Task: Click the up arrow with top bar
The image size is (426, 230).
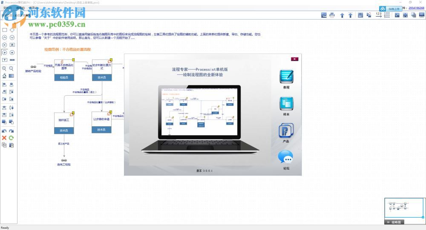Action: (x=351, y=15)
